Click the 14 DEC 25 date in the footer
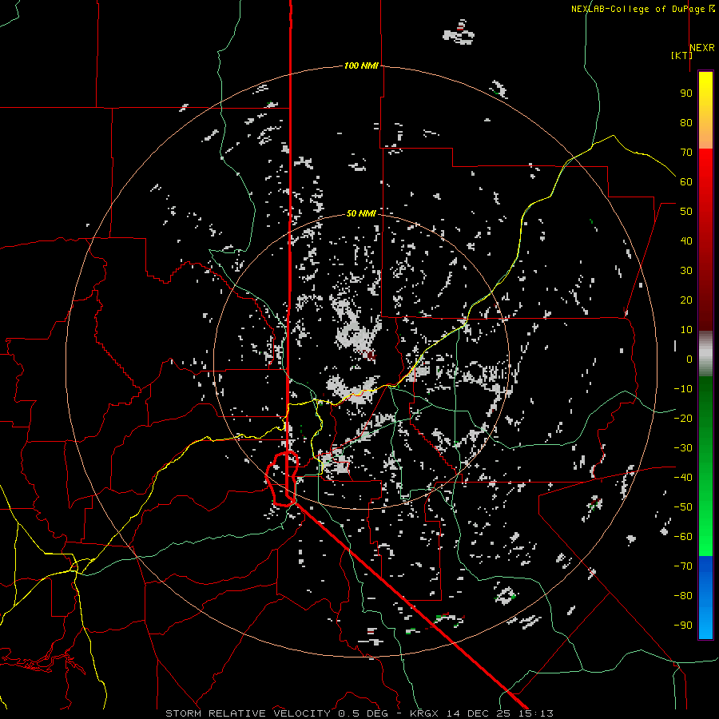The width and height of the screenshot is (719, 719). [x=479, y=713]
